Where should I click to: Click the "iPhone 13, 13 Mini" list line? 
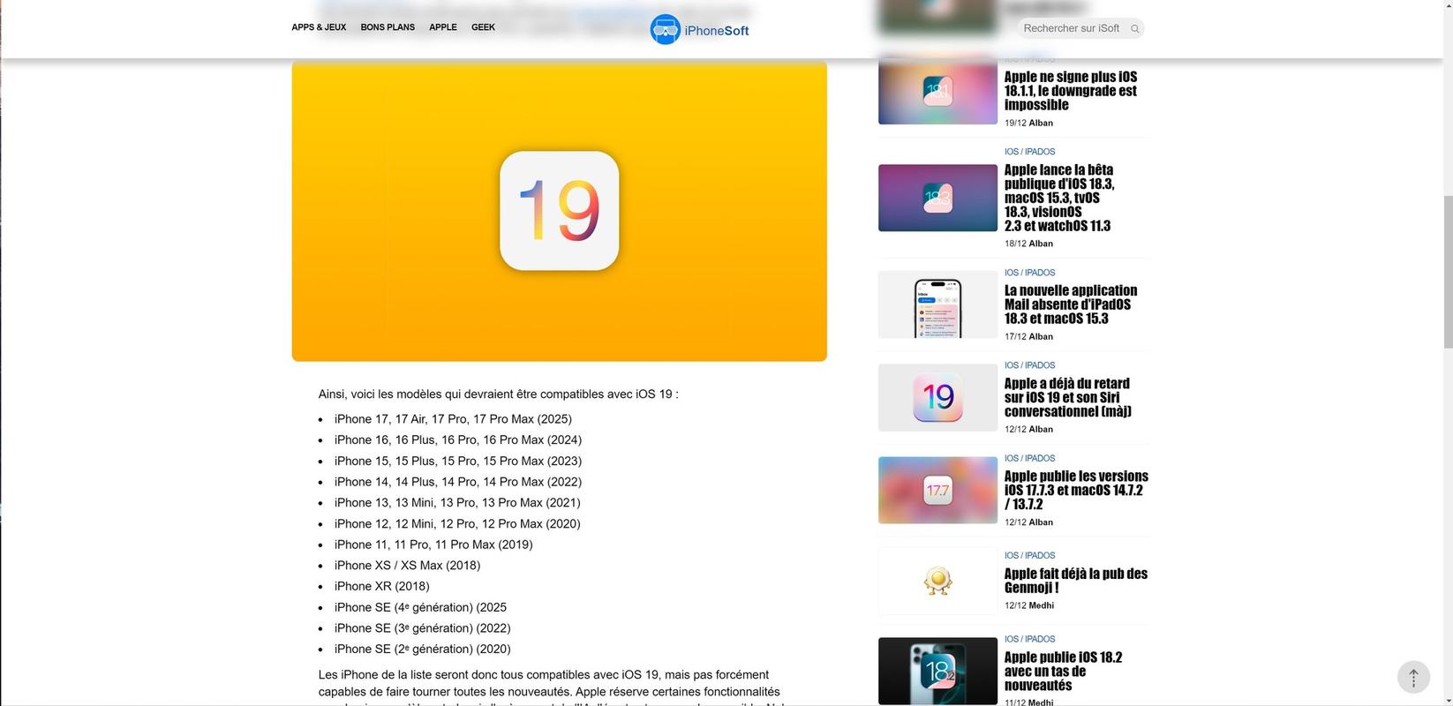pyautogui.click(x=457, y=503)
